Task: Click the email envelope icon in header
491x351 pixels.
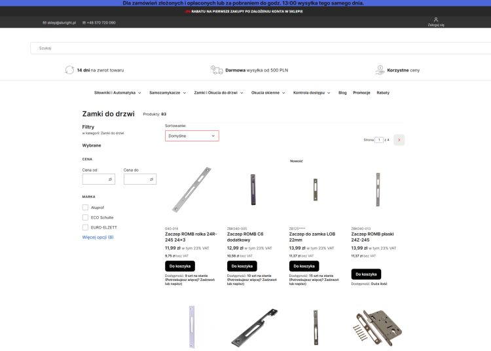Action: tap(45, 23)
